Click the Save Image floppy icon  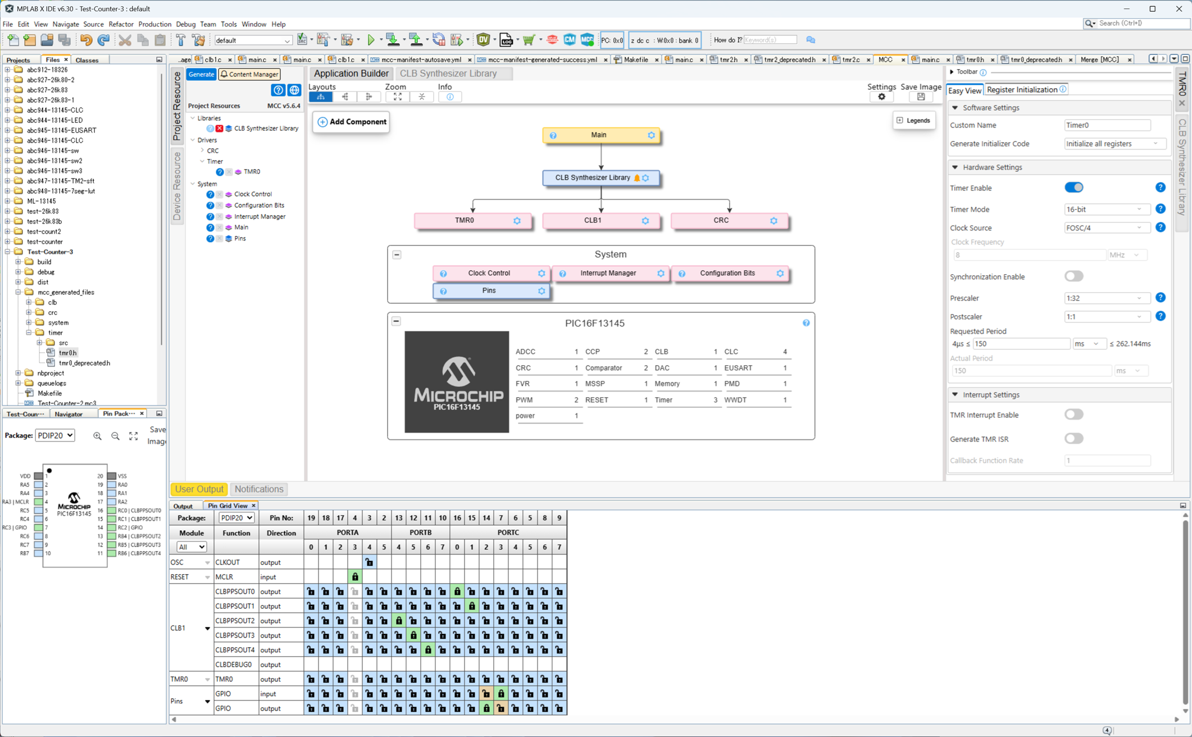(x=921, y=97)
